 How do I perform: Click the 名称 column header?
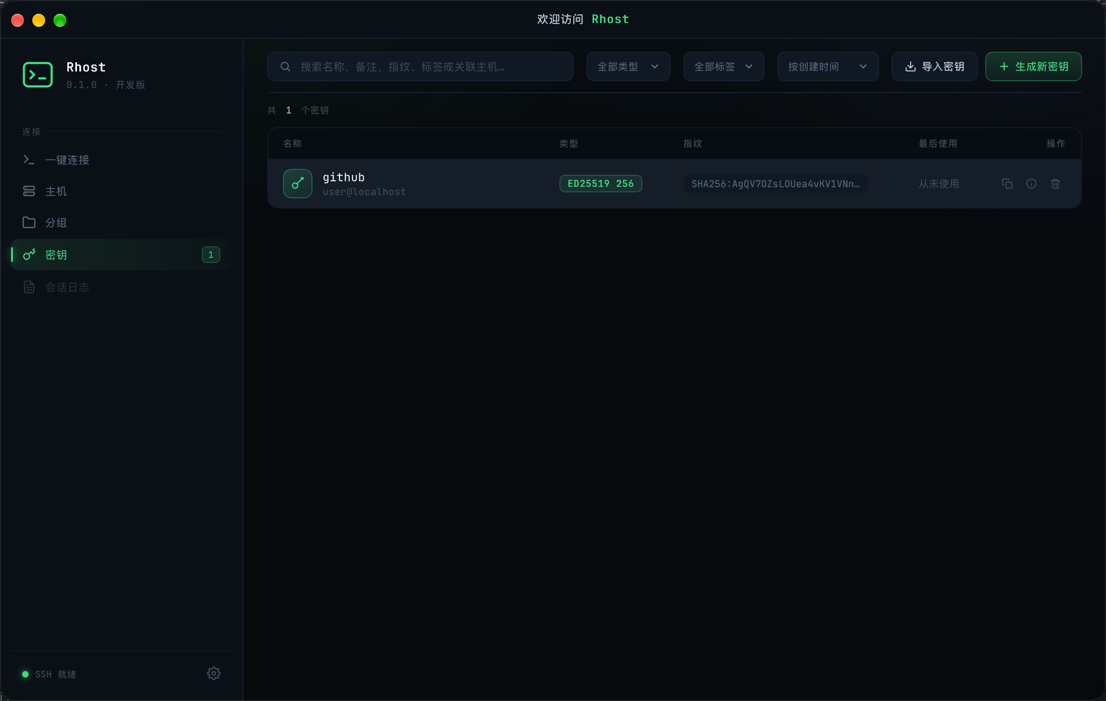pyautogui.click(x=292, y=143)
